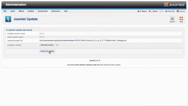Open the Options toolbar icon
Viewport: 188px width, 106px height.
(172, 19)
